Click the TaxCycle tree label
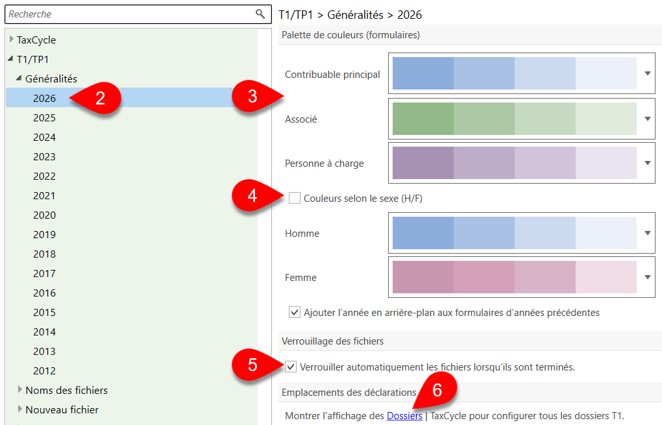The width and height of the screenshot is (662, 425). click(x=36, y=40)
